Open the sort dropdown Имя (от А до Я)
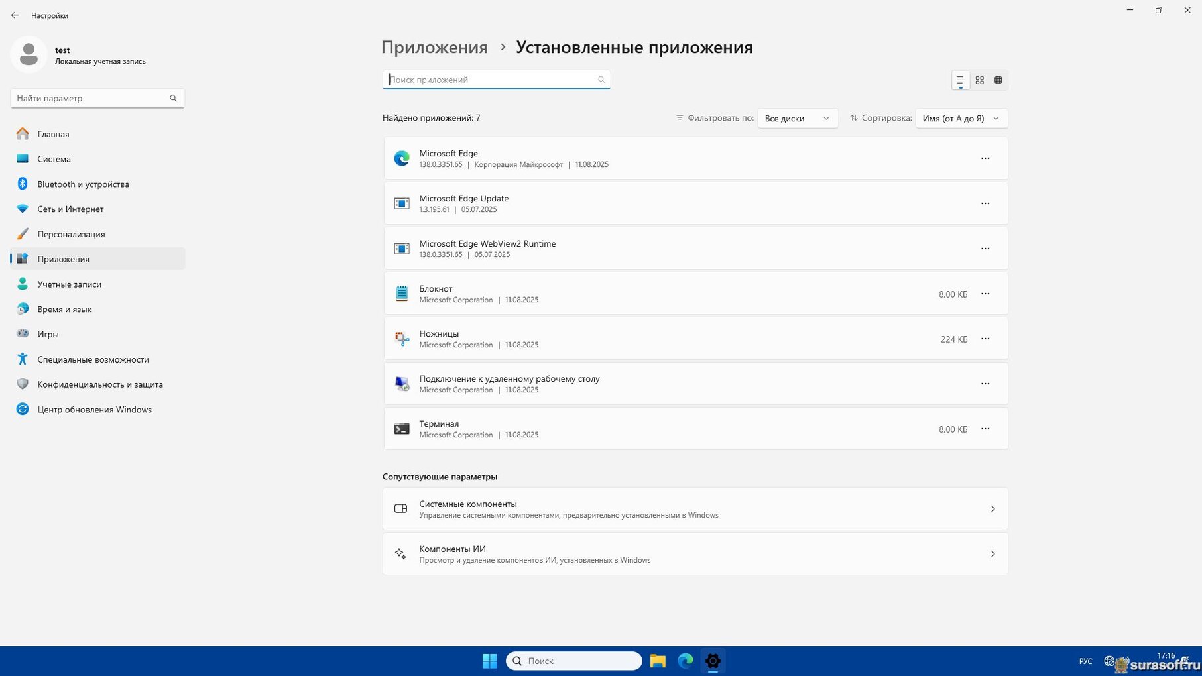 (x=961, y=118)
